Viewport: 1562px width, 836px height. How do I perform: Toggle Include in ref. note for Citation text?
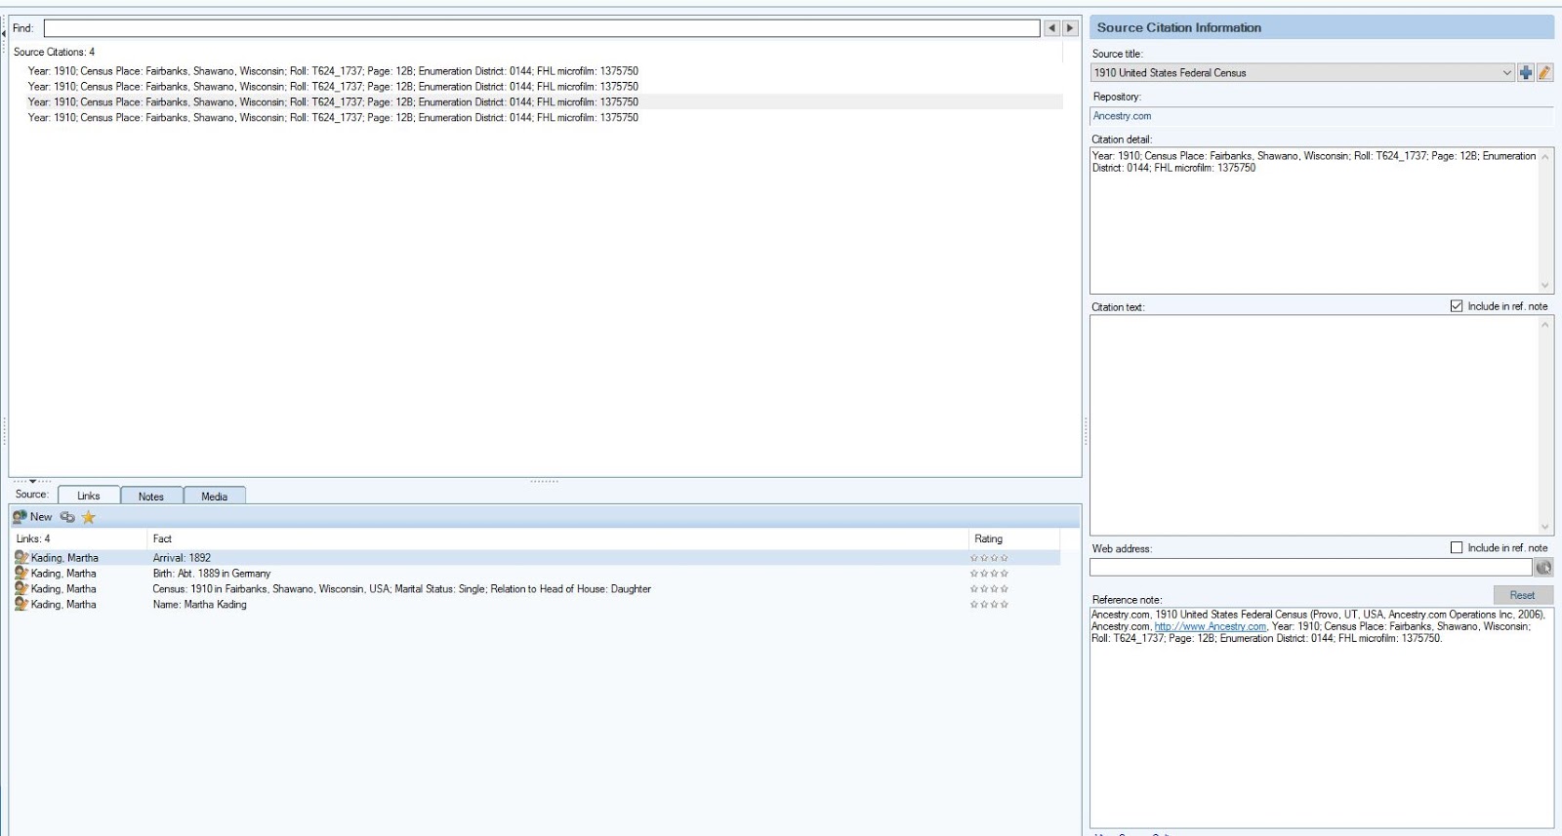[x=1457, y=306]
